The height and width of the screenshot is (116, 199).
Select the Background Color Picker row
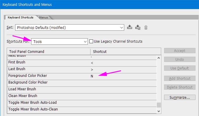(82, 83)
